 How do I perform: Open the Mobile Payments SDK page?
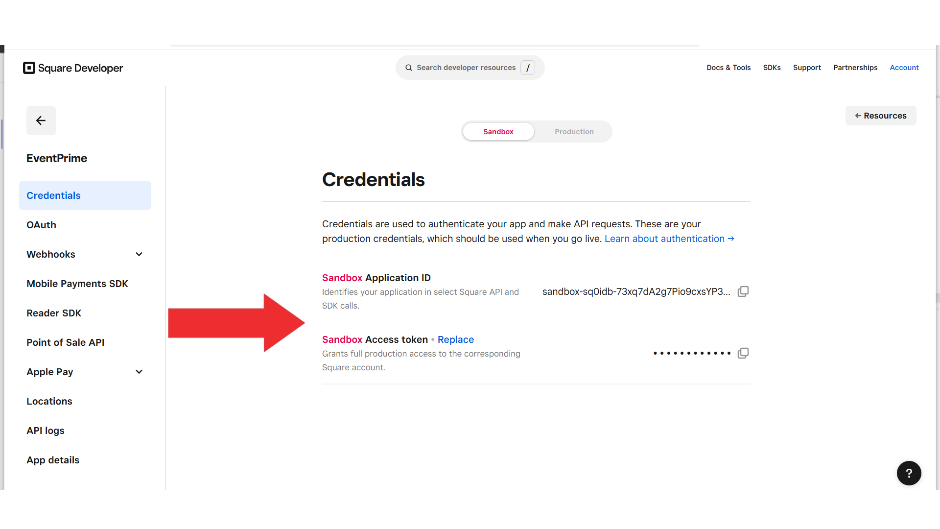point(77,284)
